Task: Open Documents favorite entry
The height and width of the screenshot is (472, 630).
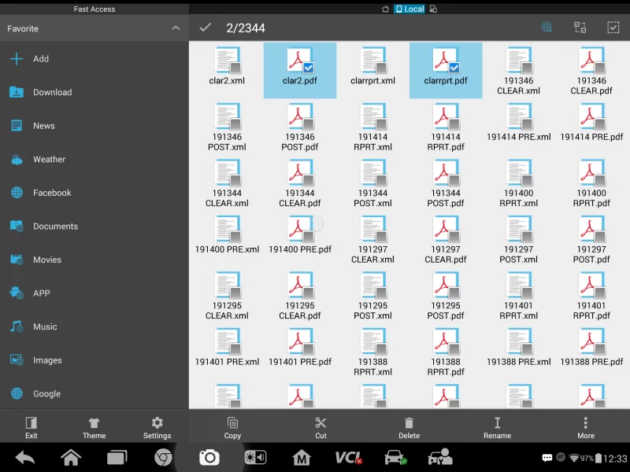Action: (x=55, y=226)
